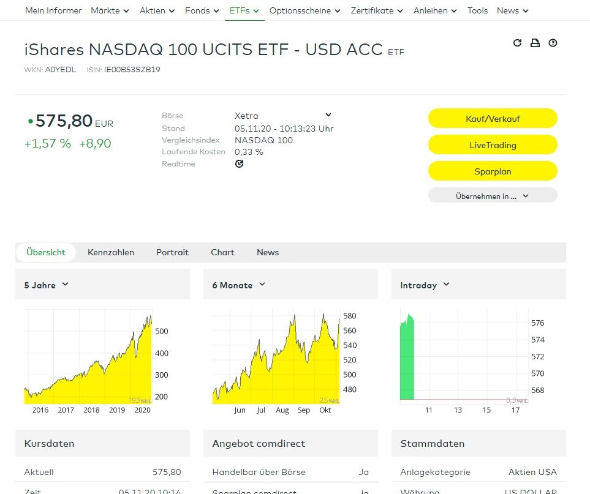Click the Realtime refresh icon
Screen dimensions: 590x494
click(x=239, y=163)
